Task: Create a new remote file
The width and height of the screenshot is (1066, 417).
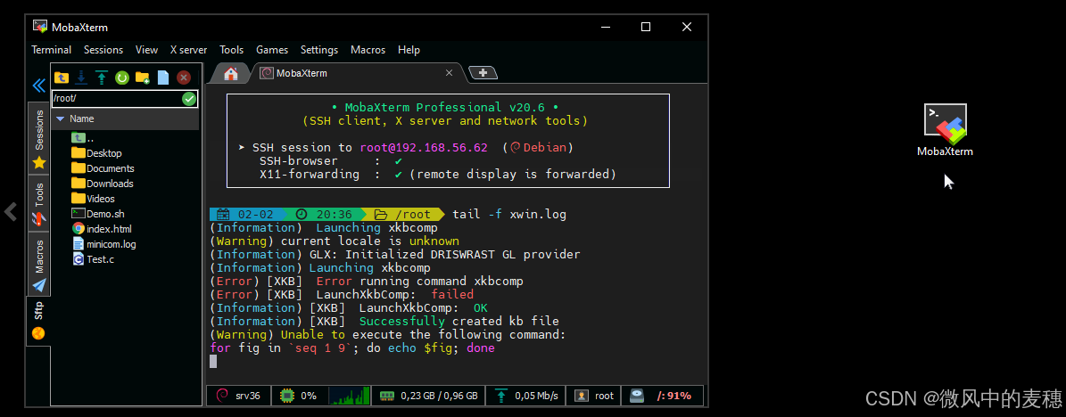Action: (163, 78)
